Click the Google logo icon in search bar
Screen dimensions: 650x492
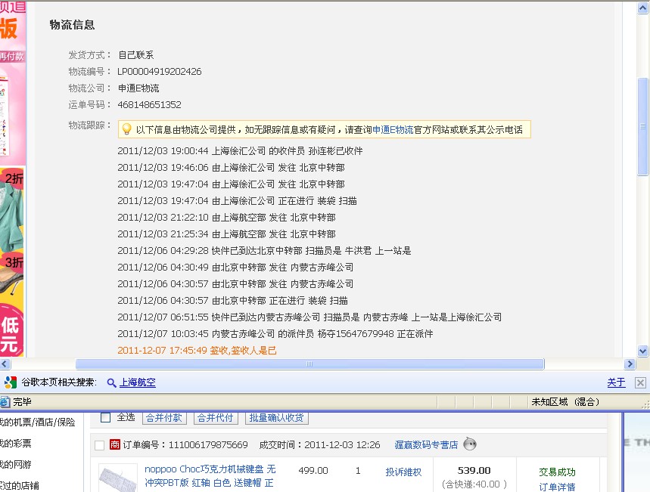click(x=10, y=382)
